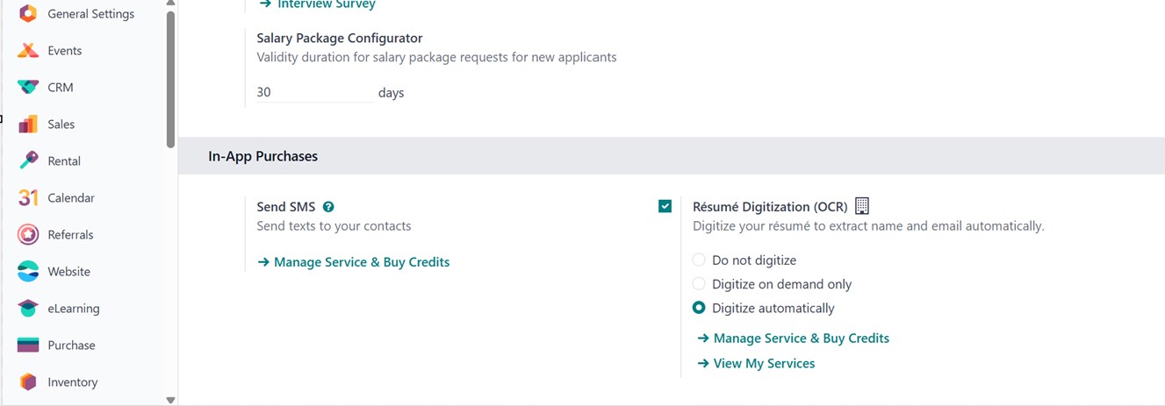Screen dimensions: 1165x406
Task: Select the Calendar 31 icon
Action: pyautogui.click(x=28, y=198)
